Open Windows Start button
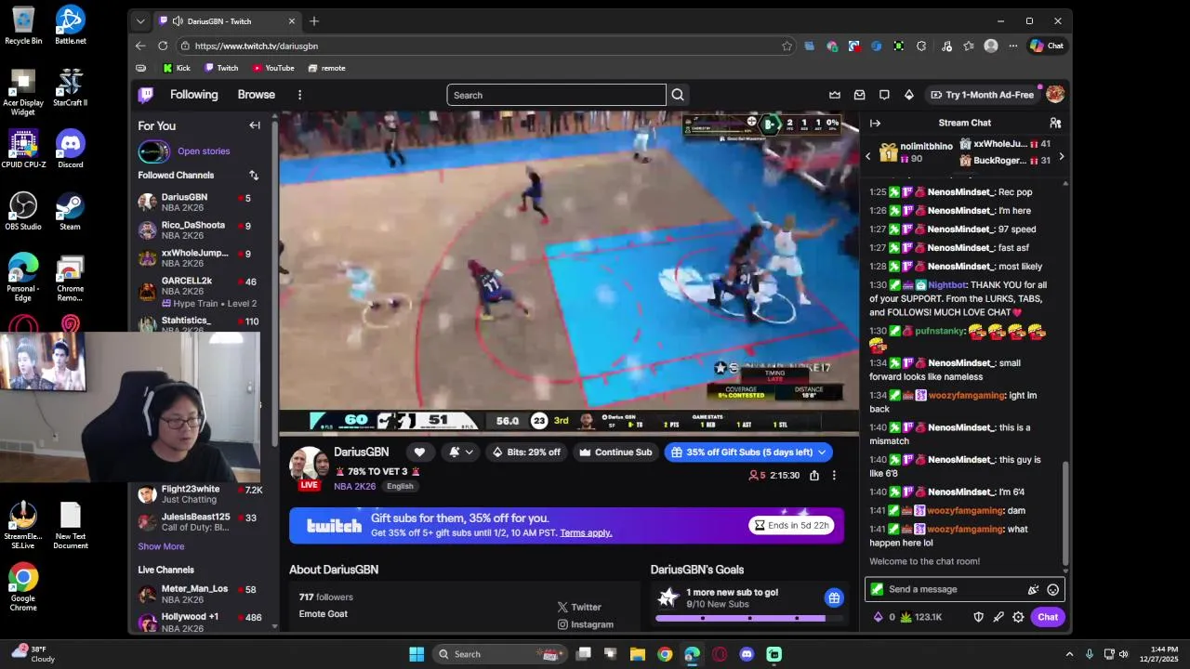 [416, 654]
